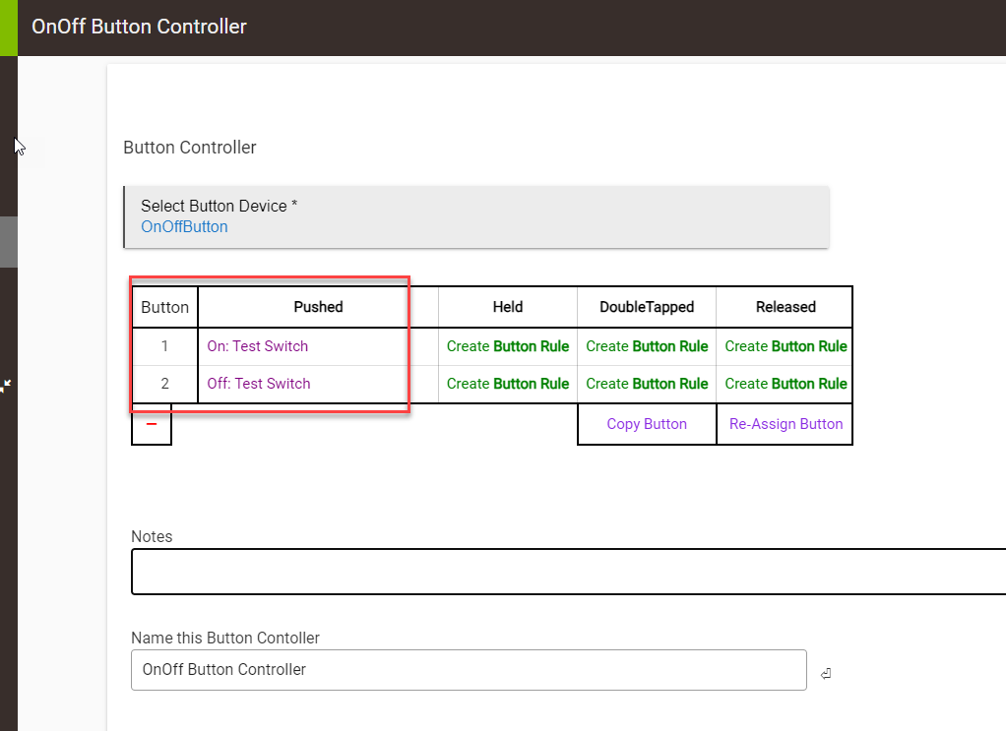This screenshot has width=1006, height=731.
Task: Create Button Rule for button 1 Released
Action: pos(786,346)
